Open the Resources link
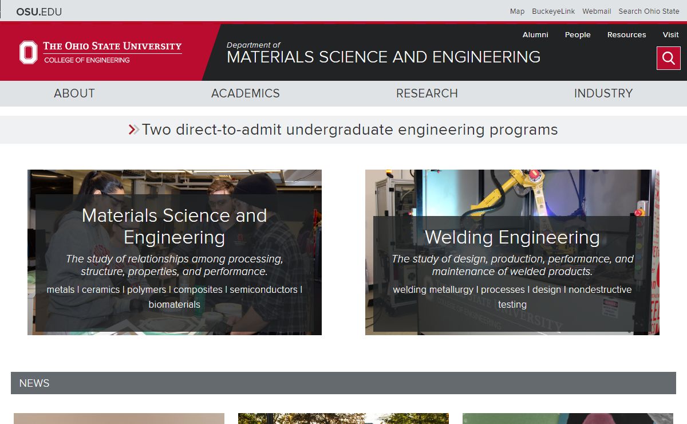687x424 pixels. [627, 35]
